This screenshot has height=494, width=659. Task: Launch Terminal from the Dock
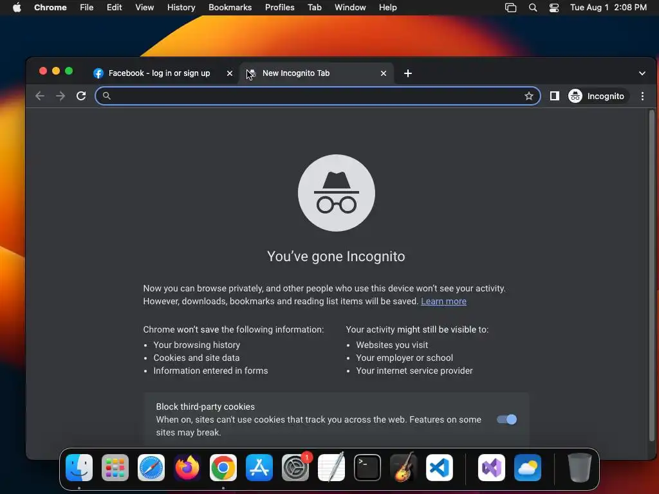367,468
